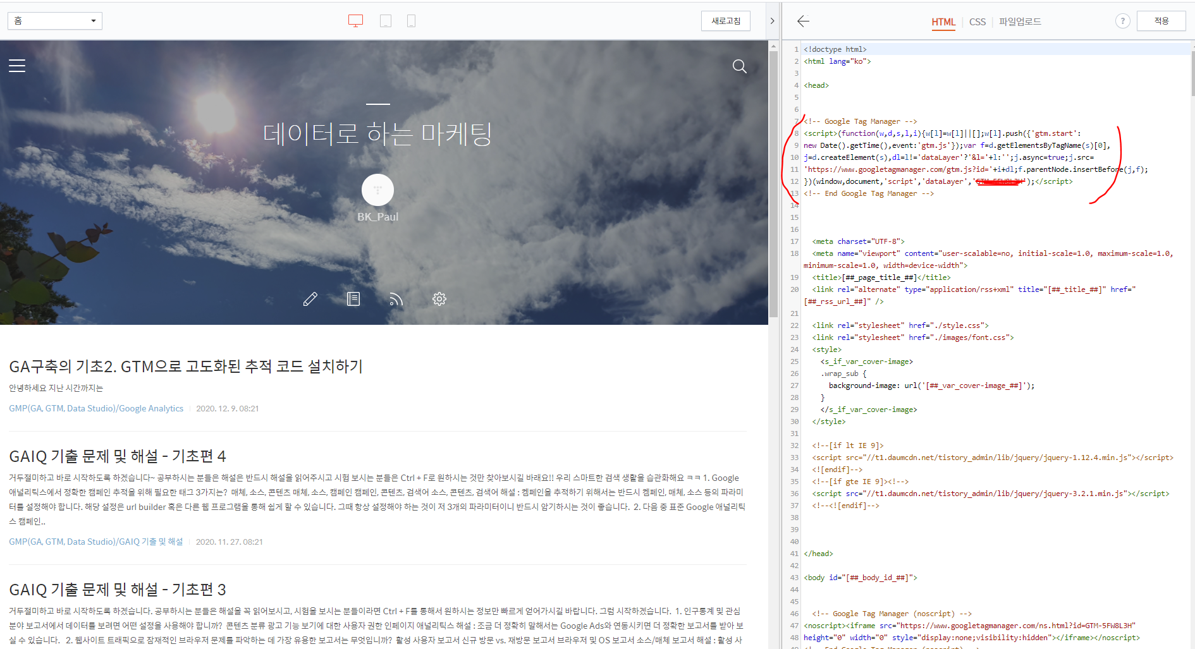Click code line <html lang="ko">
The image size is (1195, 649).
[837, 61]
